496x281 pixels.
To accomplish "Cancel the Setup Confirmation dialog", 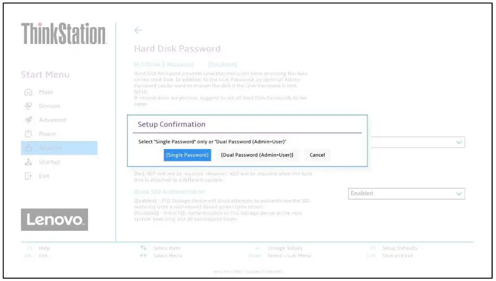I will point(317,155).
